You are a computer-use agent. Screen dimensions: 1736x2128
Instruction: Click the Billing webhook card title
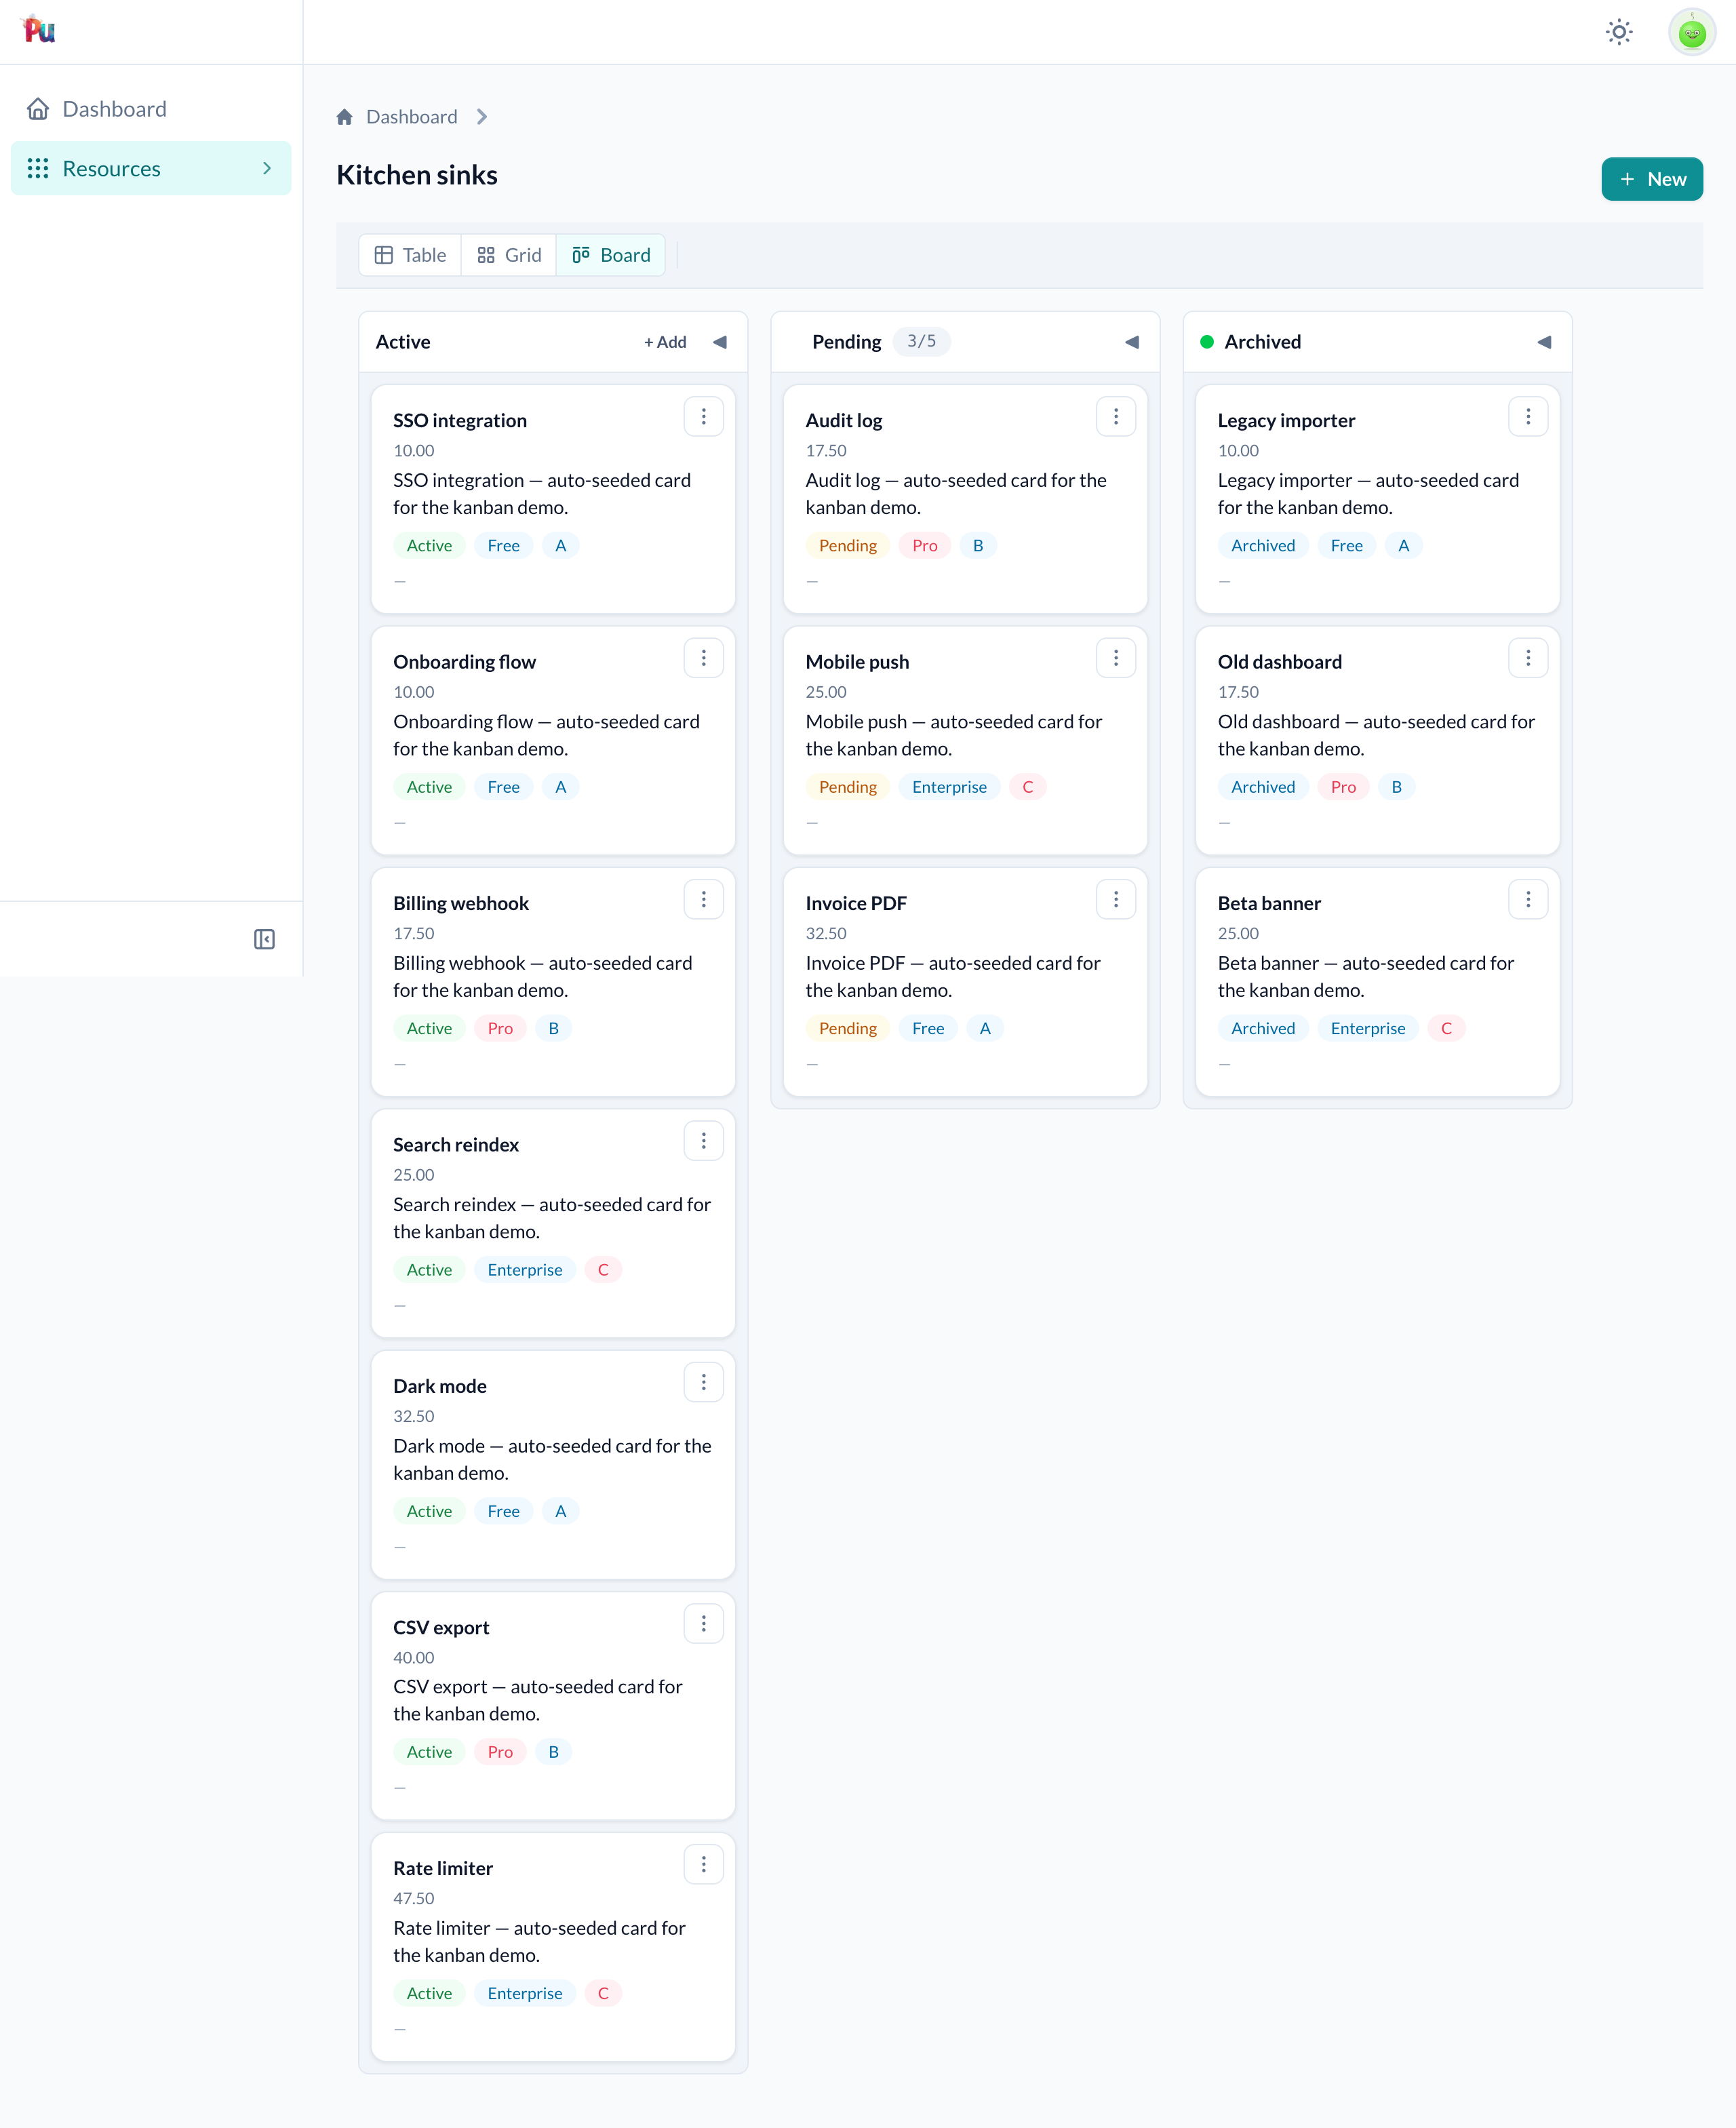(x=461, y=904)
